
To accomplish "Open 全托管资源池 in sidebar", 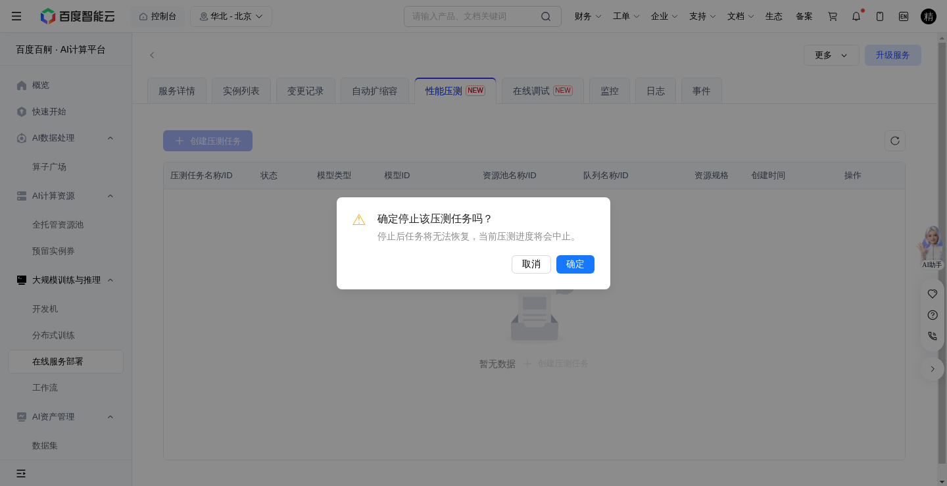I will pyautogui.click(x=58, y=225).
